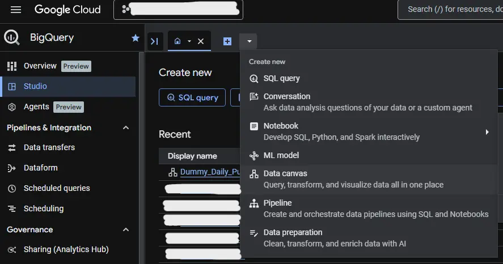Open the project selector
Viewport: 503px width, 264px height.
point(179,10)
